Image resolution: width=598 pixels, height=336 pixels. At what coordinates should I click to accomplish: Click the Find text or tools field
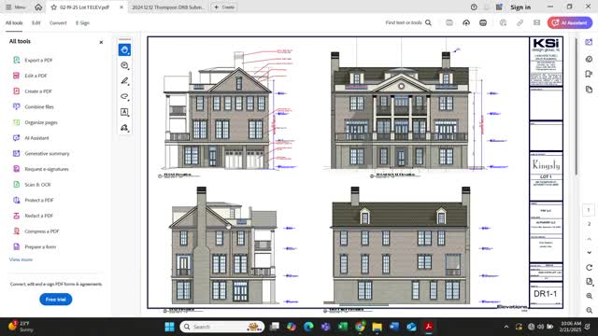[x=408, y=22]
